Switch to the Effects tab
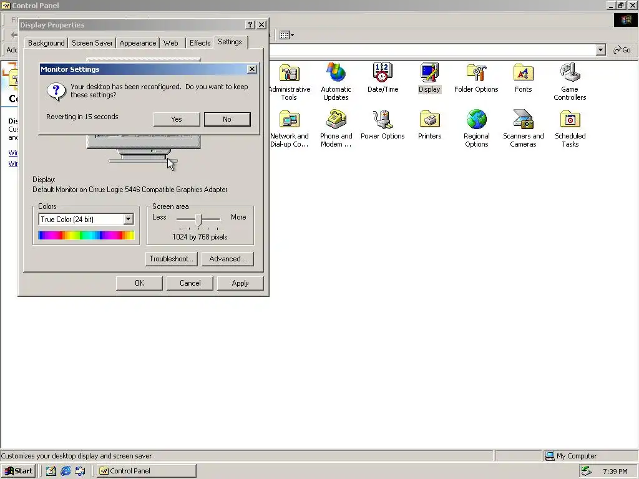 click(x=200, y=43)
